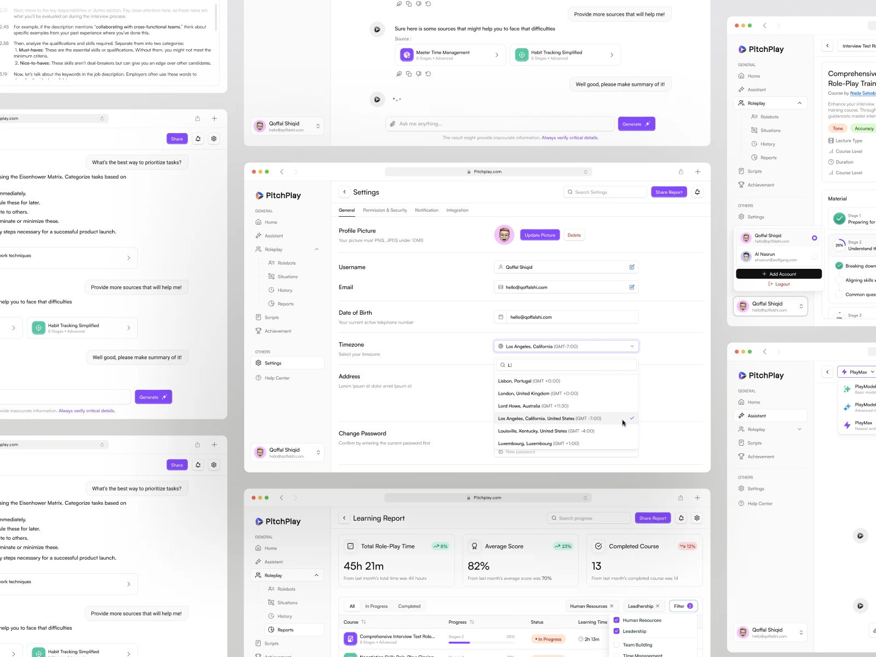Click the Logout link in account popup

point(779,284)
